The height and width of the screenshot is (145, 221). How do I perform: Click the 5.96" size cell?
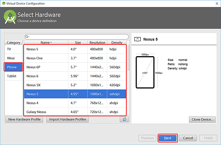point(78,76)
